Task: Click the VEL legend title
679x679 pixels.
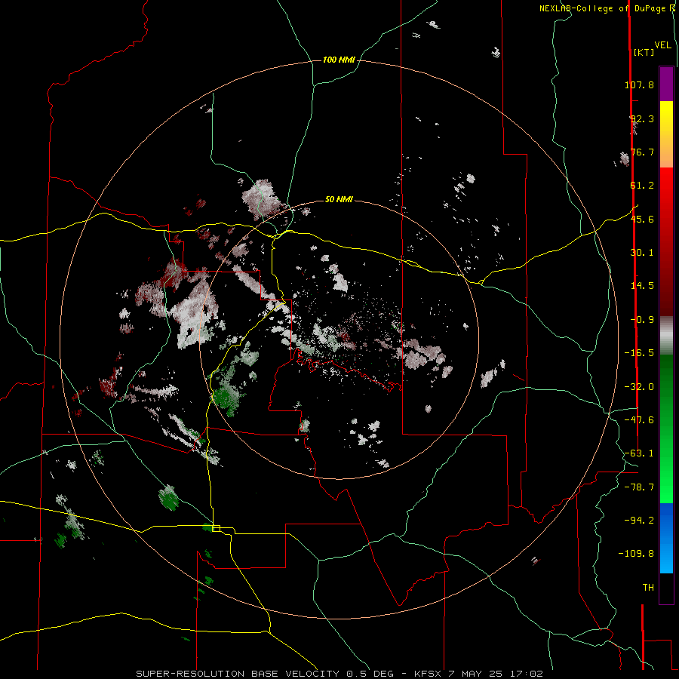Action: coord(662,45)
